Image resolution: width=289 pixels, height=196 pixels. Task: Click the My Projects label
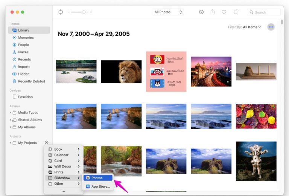click(27, 143)
